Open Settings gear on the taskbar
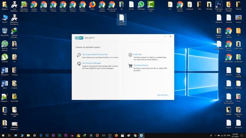The image size is (246, 138). point(35,135)
